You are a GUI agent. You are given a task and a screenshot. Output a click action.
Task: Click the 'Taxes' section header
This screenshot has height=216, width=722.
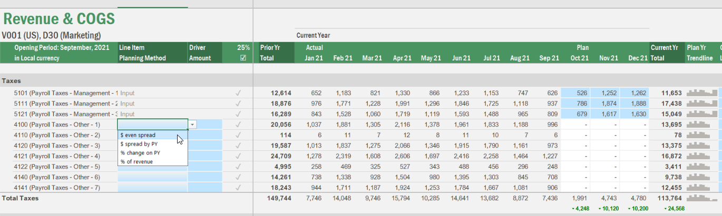[11, 81]
